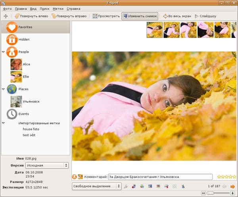Set rating using the yellow stars
The image size is (238, 197).
click(x=226, y=176)
